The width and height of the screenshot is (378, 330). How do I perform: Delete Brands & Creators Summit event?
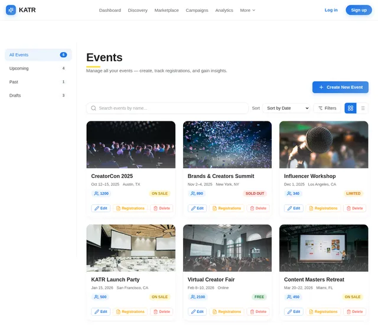258,208
